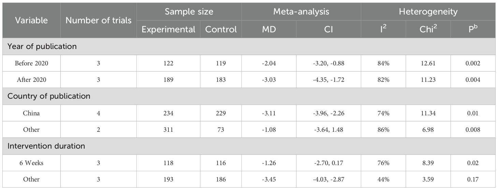Click the CI column sub-header
The height and width of the screenshot is (190, 498).
point(328,29)
